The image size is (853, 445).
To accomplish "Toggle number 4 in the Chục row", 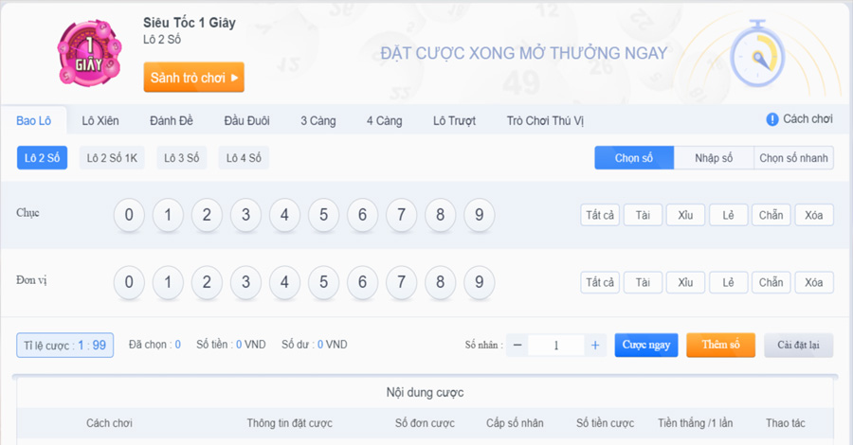I will point(284,215).
